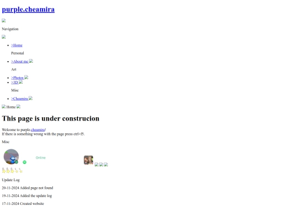
Task: Click the icon next to the About me link
Action: tap(31, 61)
